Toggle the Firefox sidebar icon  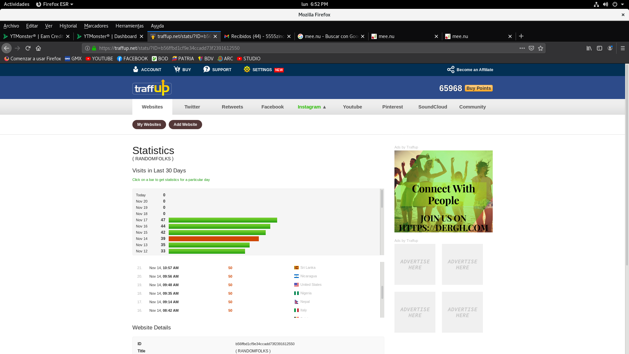click(600, 48)
